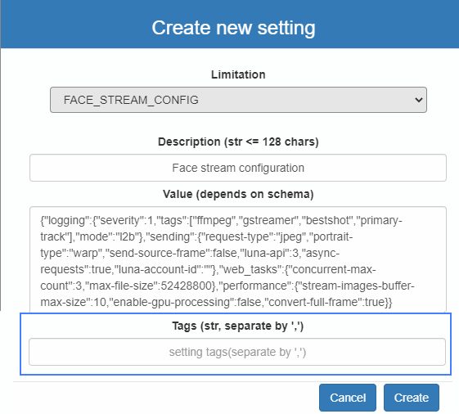Click the 'Tags (str, separate by ',')' label
Screen dimensions: 459x414
coord(238,326)
